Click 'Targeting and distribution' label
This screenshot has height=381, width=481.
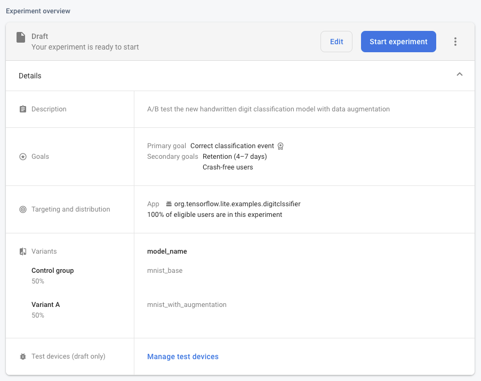click(71, 209)
